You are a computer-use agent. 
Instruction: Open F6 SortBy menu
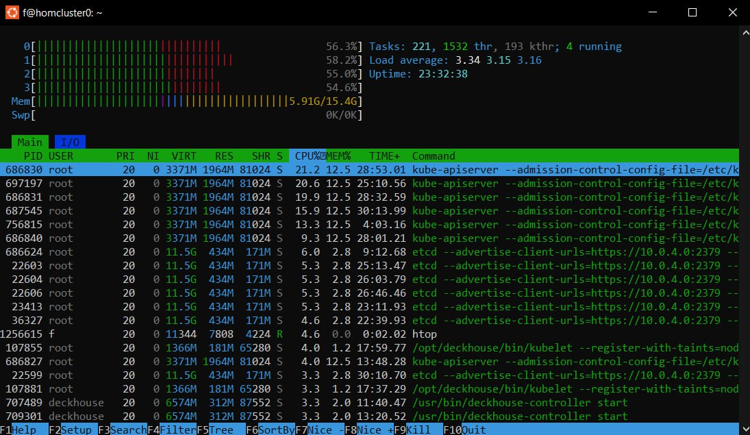[271, 430]
